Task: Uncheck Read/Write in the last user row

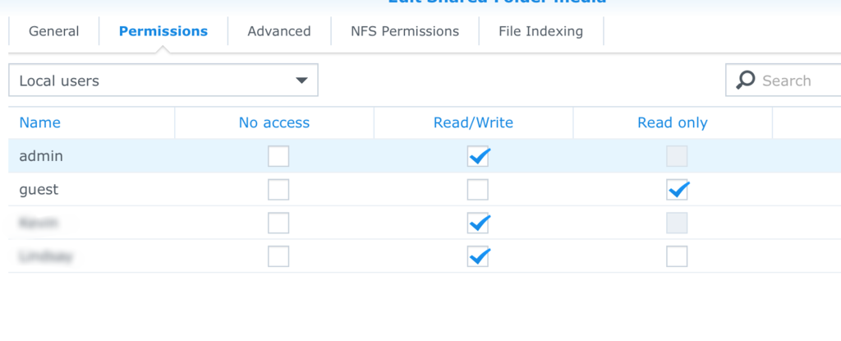Action: click(478, 257)
